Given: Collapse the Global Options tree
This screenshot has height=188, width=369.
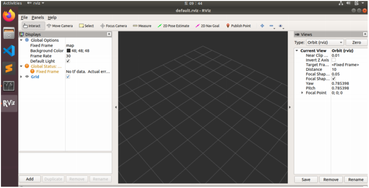Looking at the screenshot, I should (x=21, y=40).
